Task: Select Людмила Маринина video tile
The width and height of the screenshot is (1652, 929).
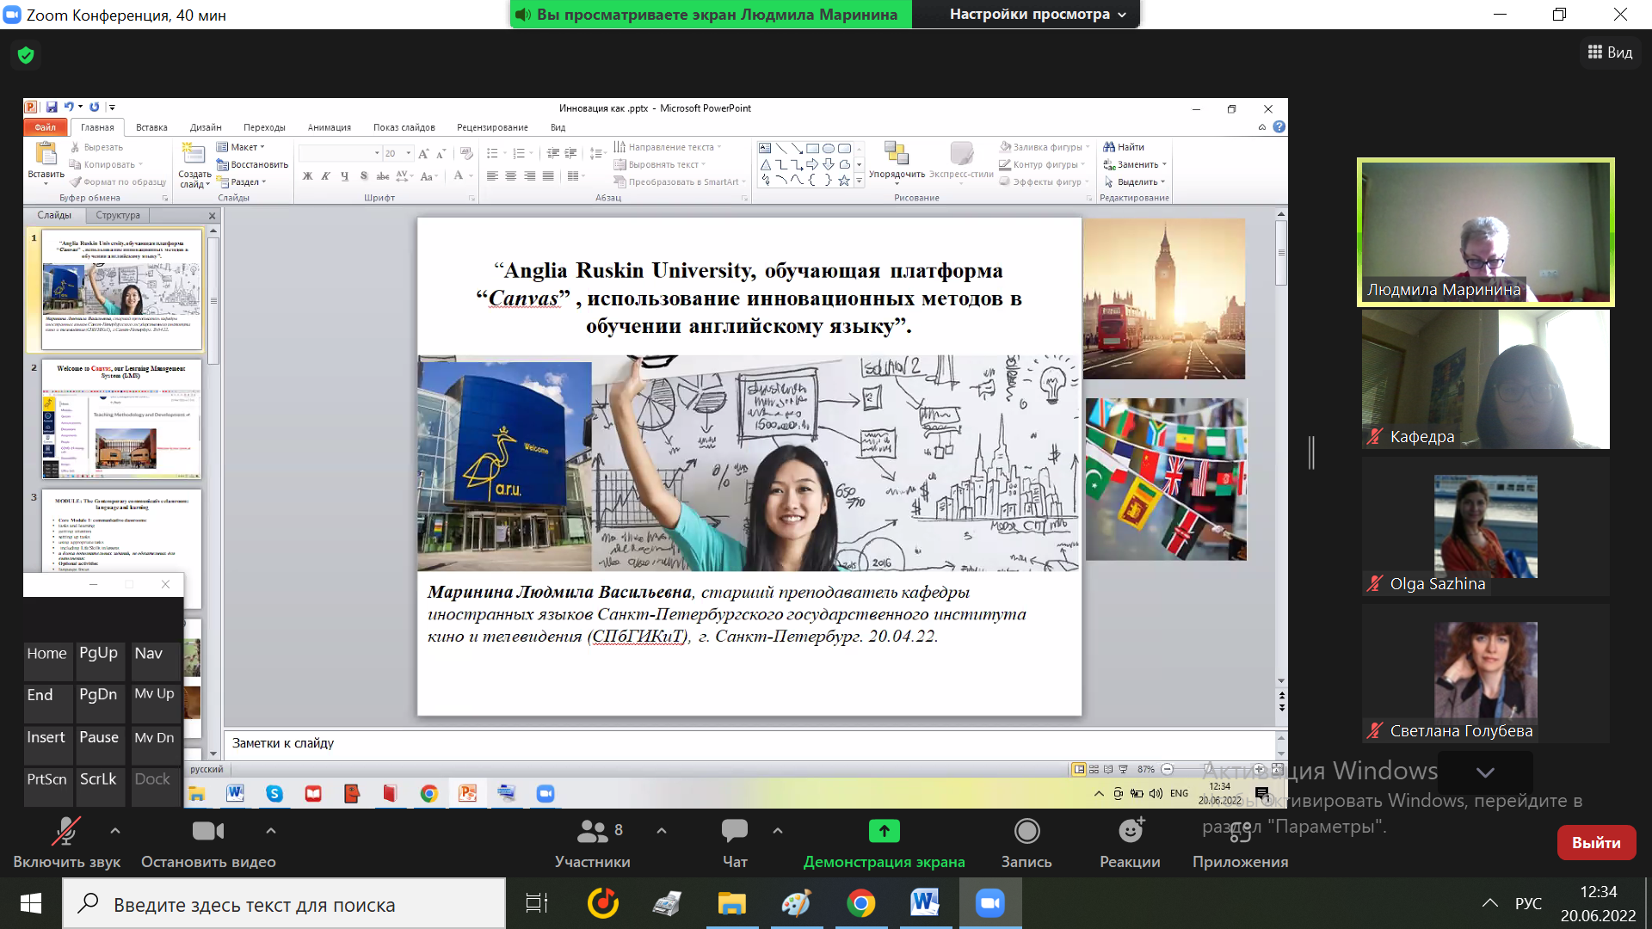Action: 1485,232
